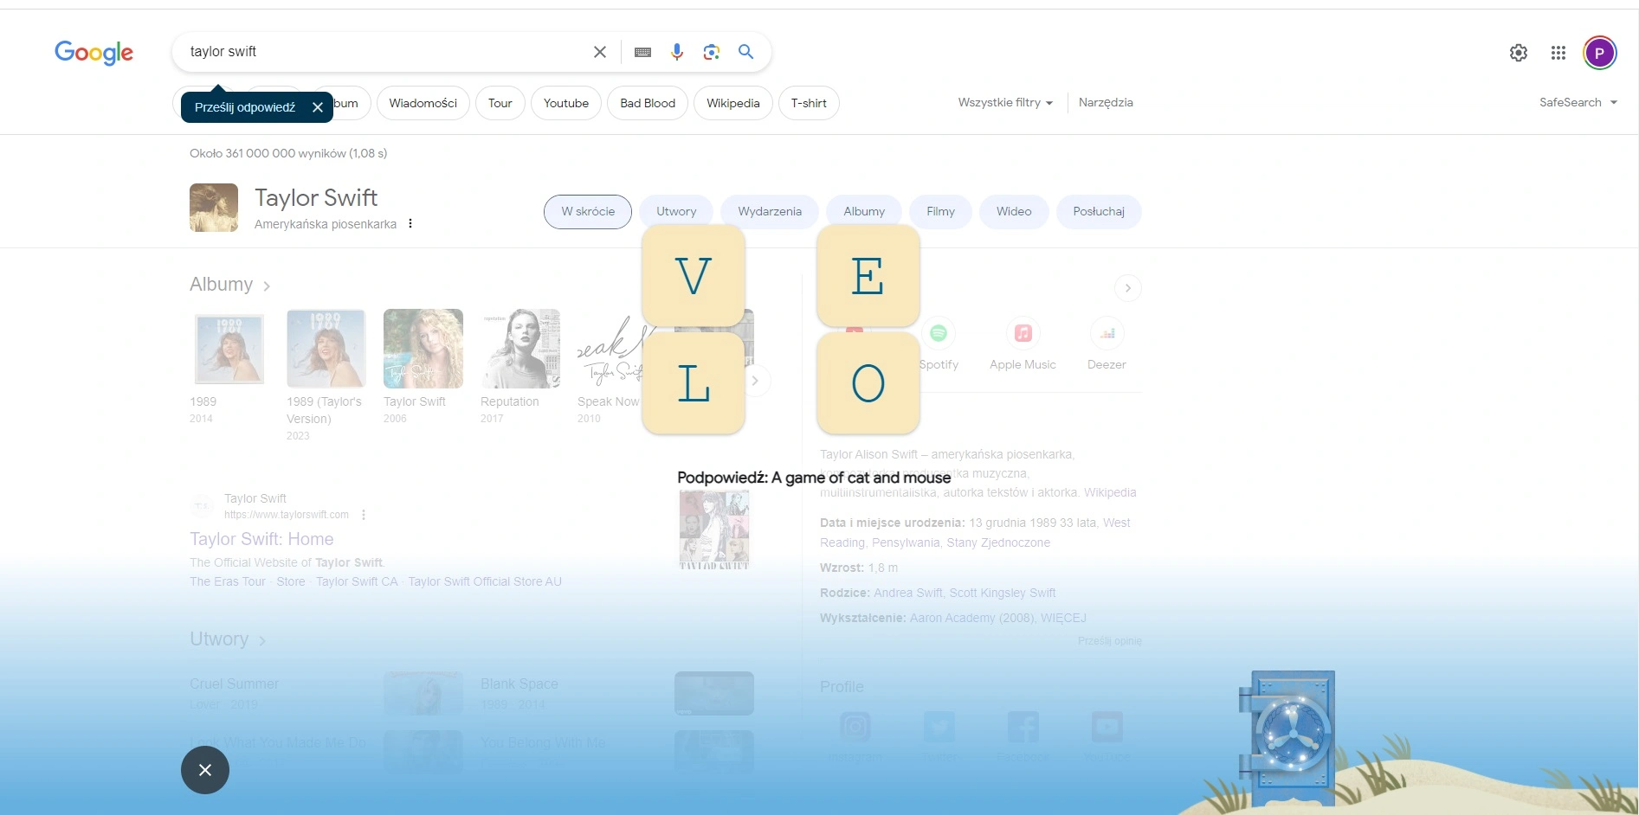Image resolution: width=1639 pixels, height=815 pixels.
Task: Open the Google apps grid
Action: (1558, 53)
